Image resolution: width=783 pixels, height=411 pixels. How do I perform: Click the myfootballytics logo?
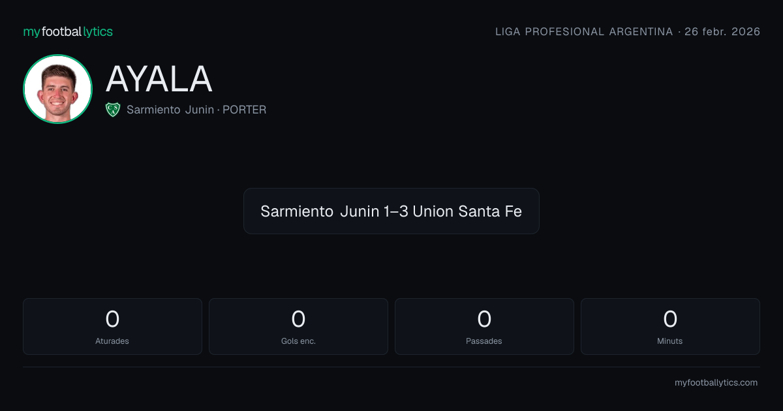pyautogui.click(x=68, y=31)
